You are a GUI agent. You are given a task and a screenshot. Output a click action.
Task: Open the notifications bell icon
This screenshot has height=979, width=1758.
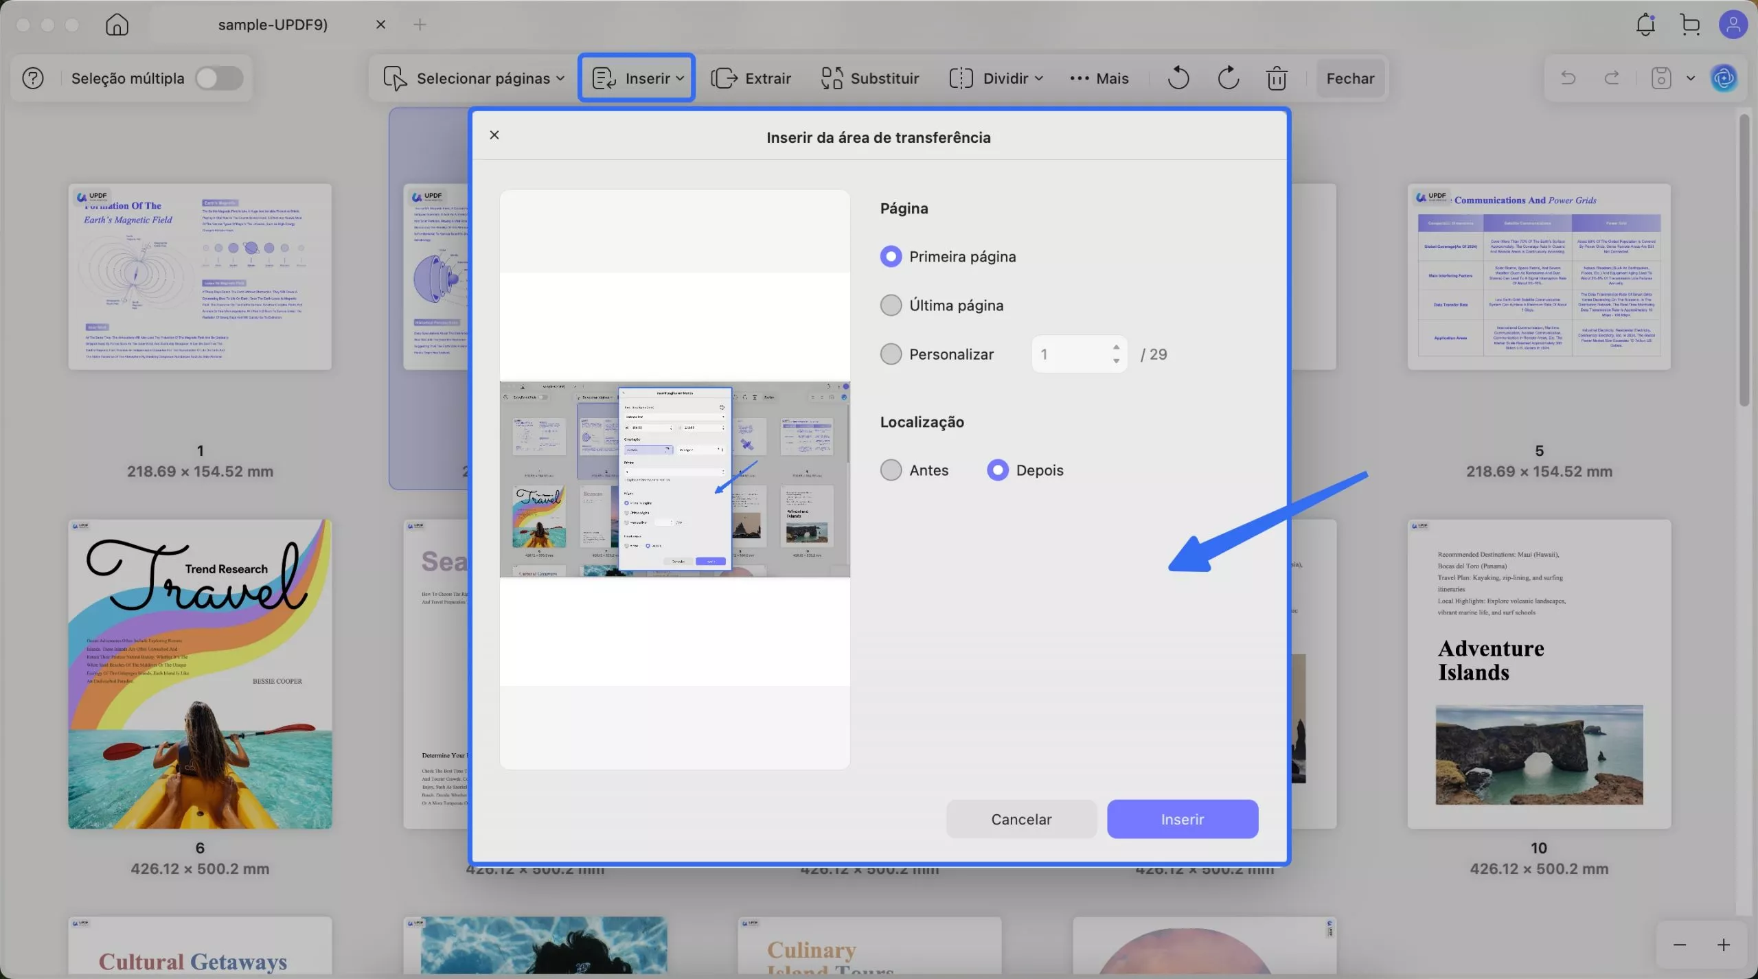pyautogui.click(x=1645, y=25)
